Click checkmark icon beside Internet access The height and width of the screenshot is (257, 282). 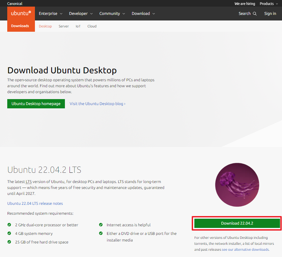click(101, 225)
